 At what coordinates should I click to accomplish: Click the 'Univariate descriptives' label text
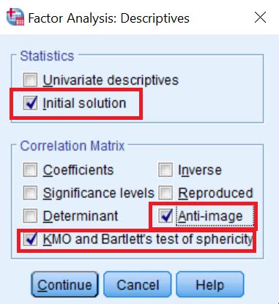[x=111, y=80]
